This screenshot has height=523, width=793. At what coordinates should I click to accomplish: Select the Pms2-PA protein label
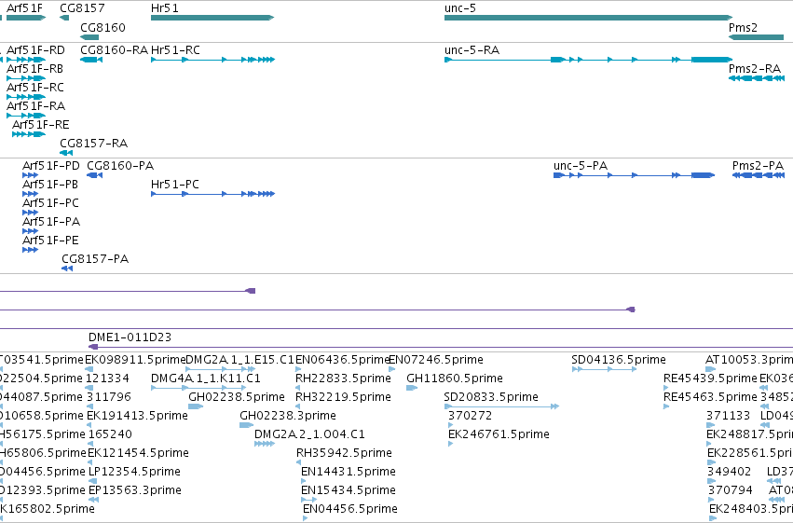[758, 166]
